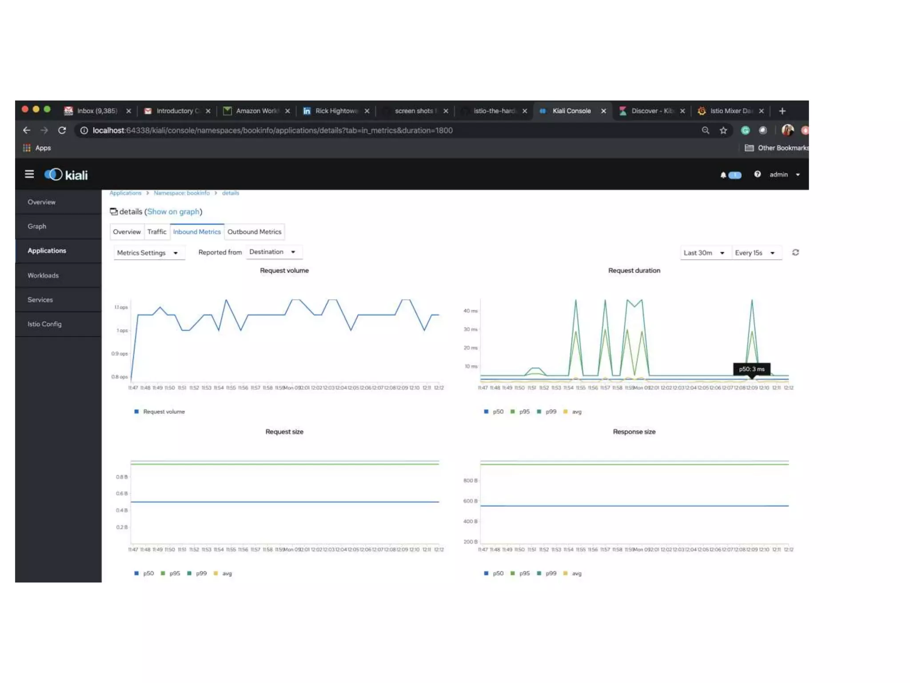Click the browser reload page icon
The image size is (910, 683).
click(x=62, y=130)
